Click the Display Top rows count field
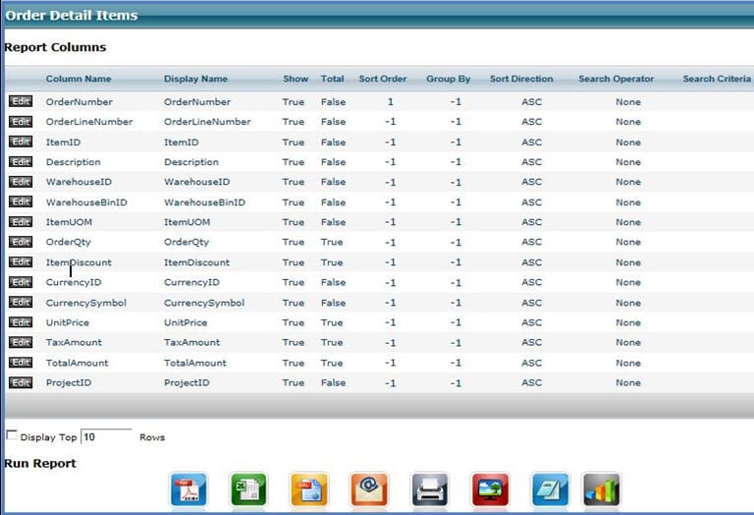Viewport: 754px width, 515px height. click(106, 437)
